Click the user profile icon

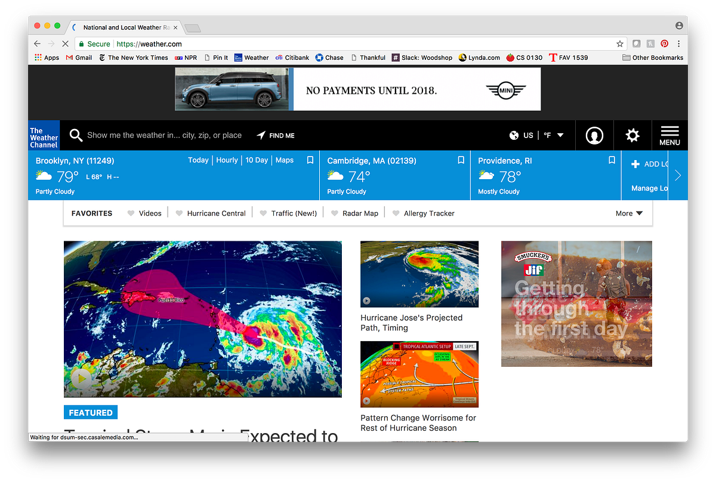point(594,135)
